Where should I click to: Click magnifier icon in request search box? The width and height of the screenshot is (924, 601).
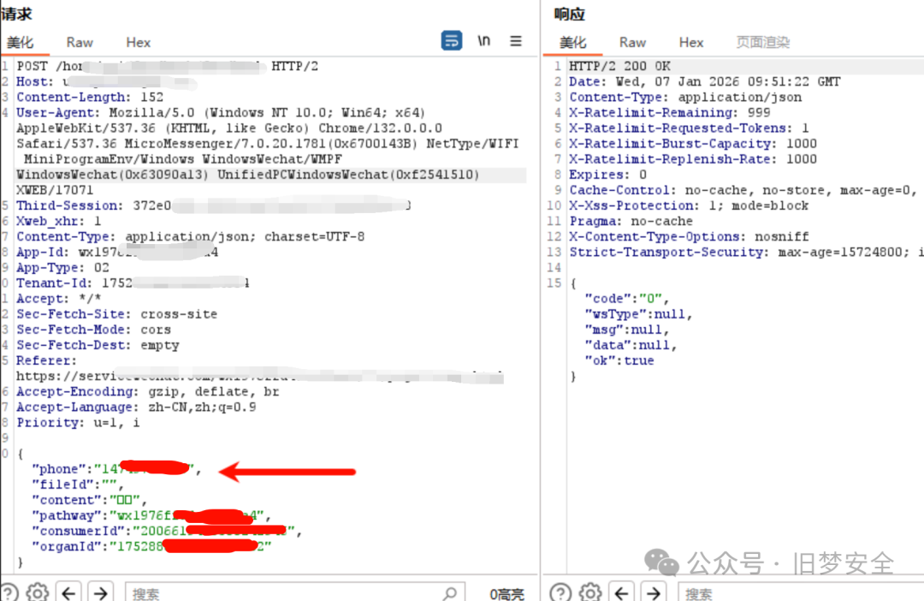450,592
